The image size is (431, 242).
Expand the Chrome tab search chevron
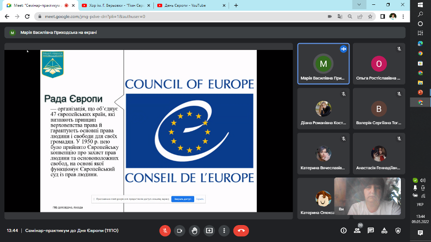(x=359, y=5)
